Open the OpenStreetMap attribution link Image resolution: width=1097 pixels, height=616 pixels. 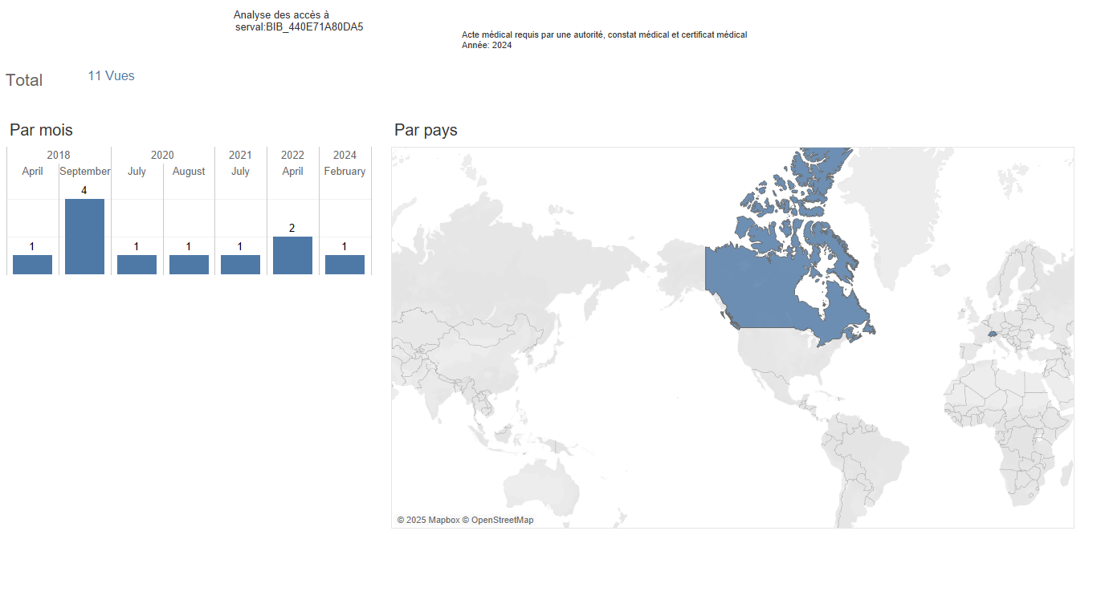click(x=498, y=520)
